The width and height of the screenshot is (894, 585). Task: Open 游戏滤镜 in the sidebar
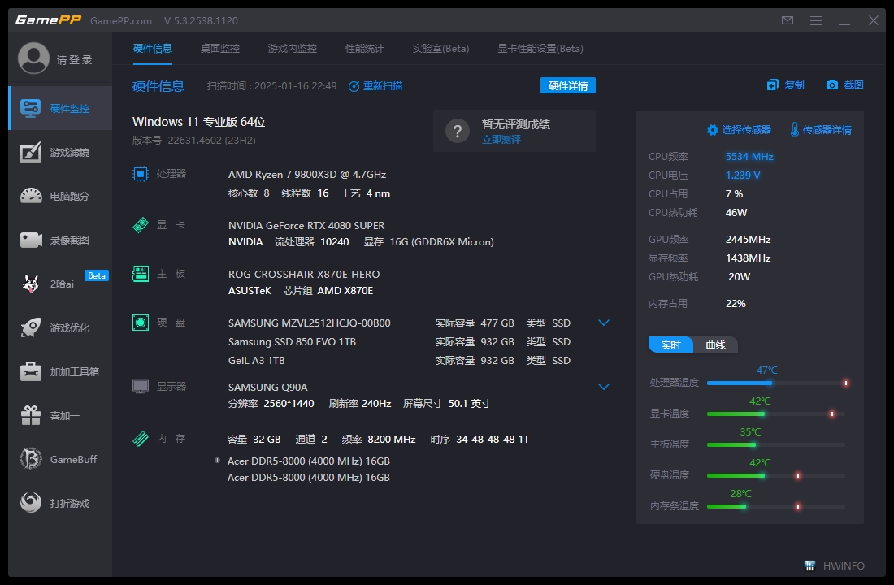60,152
